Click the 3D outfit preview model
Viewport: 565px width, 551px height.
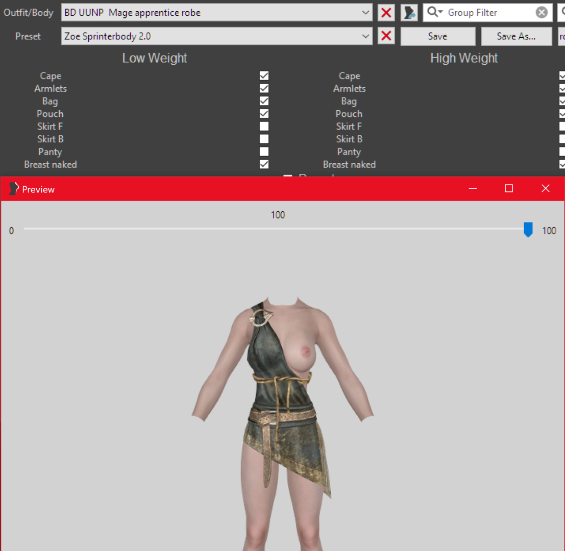click(x=283, y=423)
